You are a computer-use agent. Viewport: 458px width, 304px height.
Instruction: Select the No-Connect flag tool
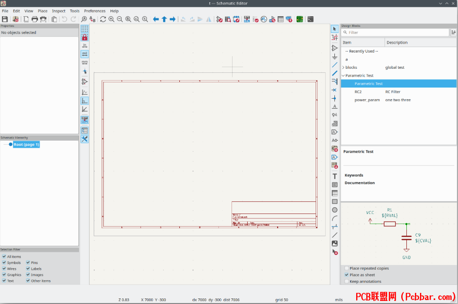click(x=335, y=90)
